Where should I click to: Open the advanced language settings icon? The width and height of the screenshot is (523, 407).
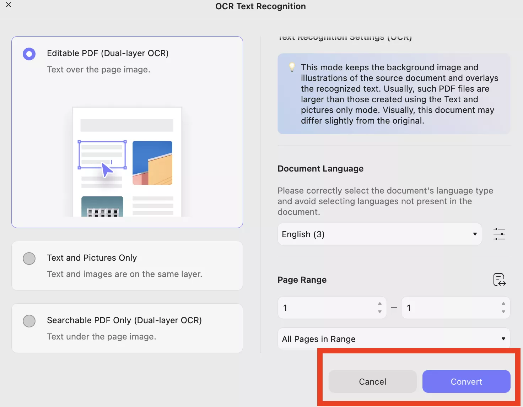pyautogui.click(x=499, y=234)
